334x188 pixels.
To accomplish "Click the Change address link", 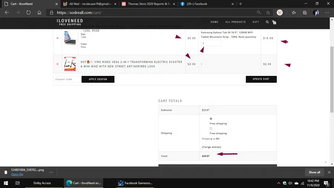I will pyautogui.click(x=211, y=147).
